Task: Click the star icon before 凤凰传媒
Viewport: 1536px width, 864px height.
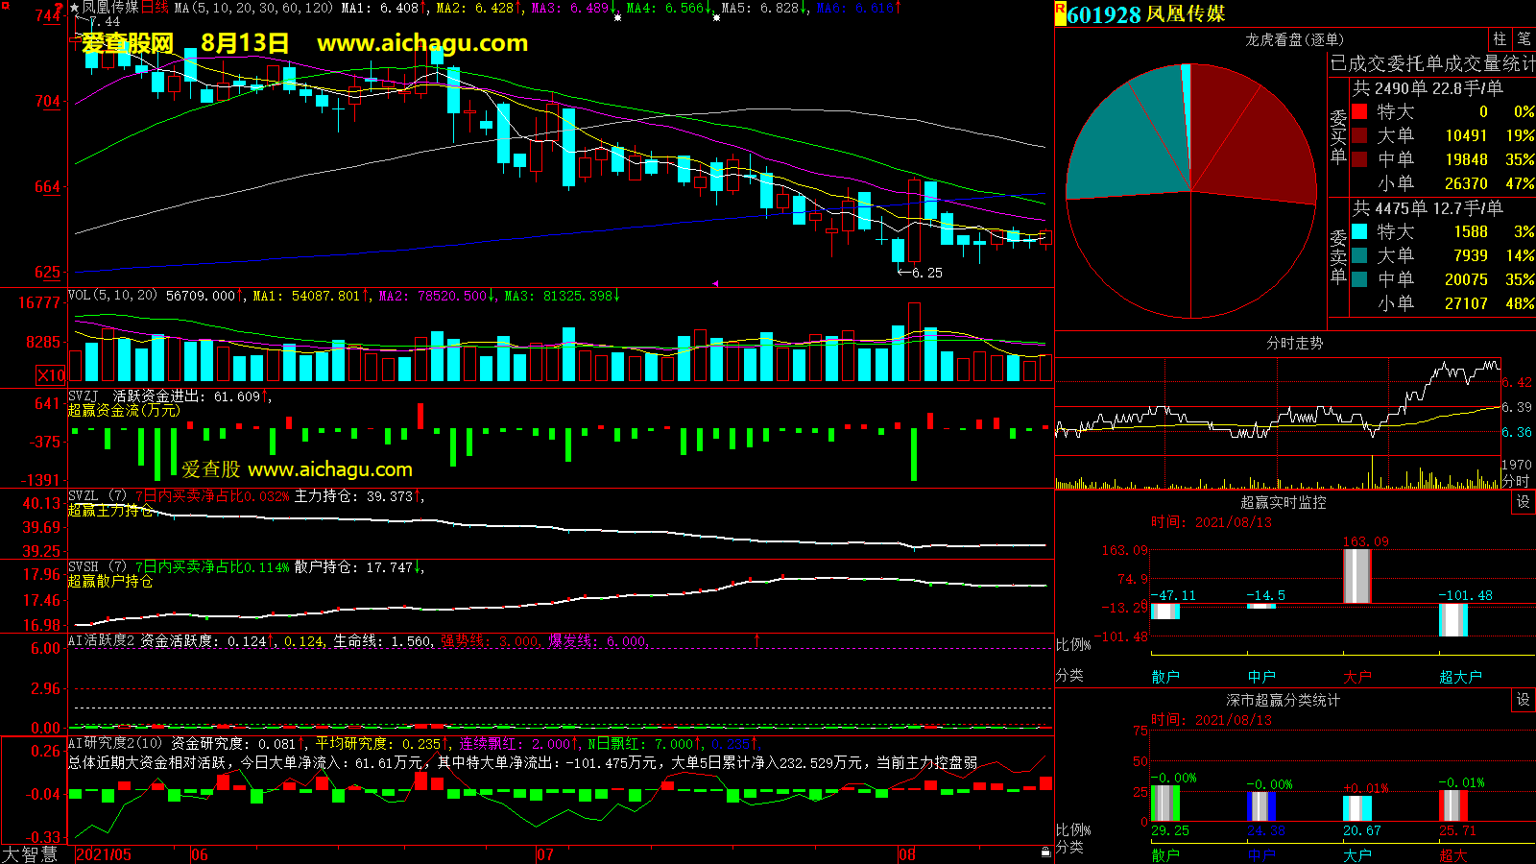Action: coord(74,8)
